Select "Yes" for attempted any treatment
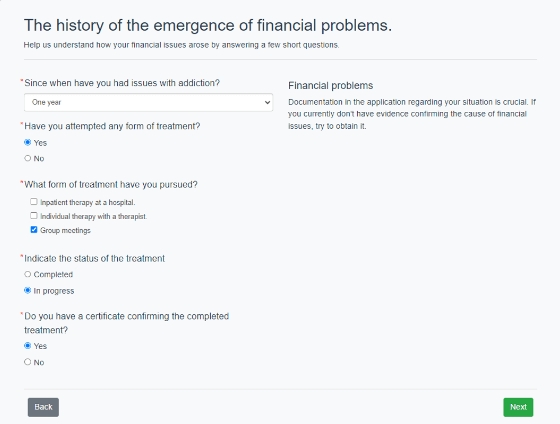560x424 pixels. tap(28, 143)
